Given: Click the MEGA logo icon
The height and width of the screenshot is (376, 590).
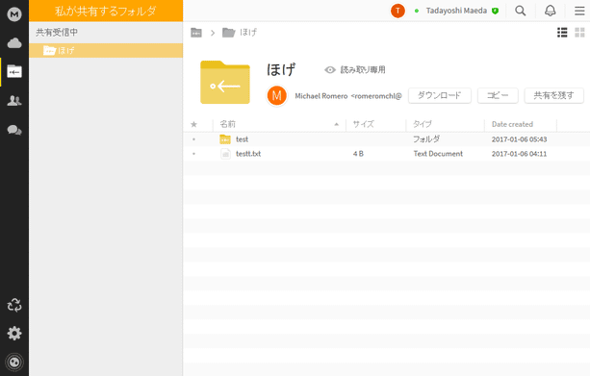Looking at the screenshot, I should pos(14,14).
